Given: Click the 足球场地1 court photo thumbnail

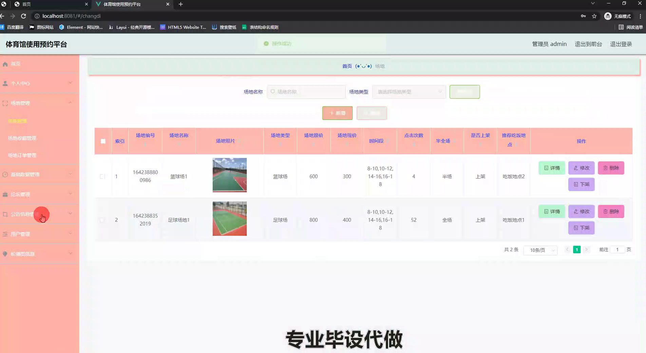Looking at the screenshot, I should click(230, 219).
